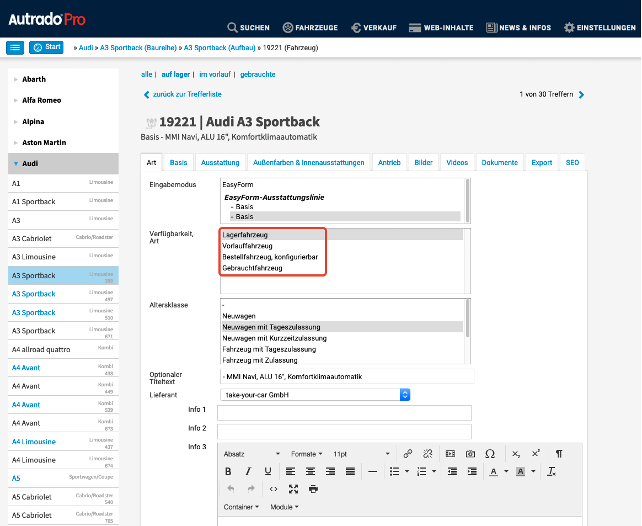Insert media with the video icon

point(450,454)
